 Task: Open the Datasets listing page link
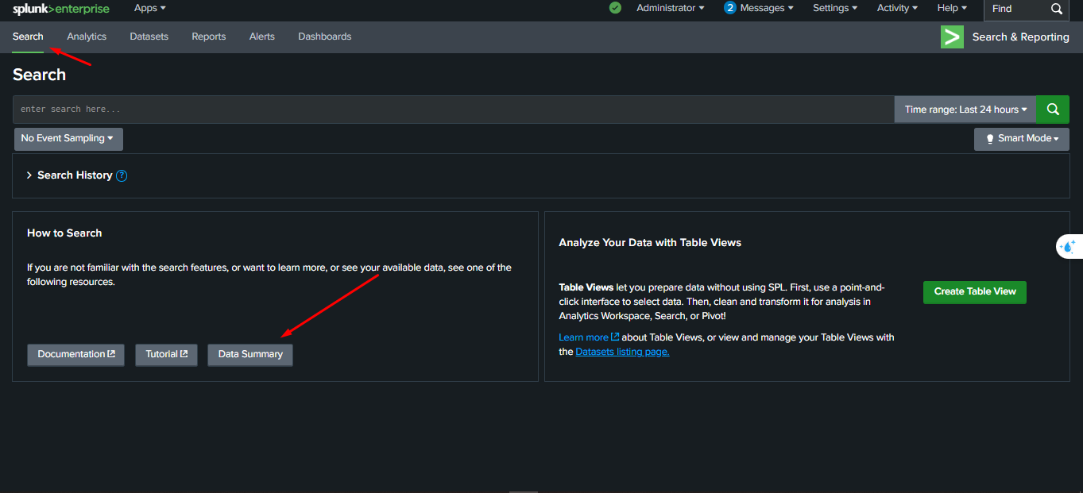pos(622,351)
